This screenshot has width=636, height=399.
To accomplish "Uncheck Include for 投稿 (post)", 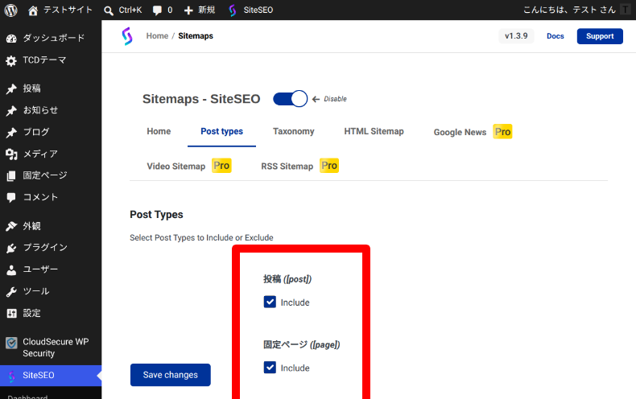I will coord(270,302).
